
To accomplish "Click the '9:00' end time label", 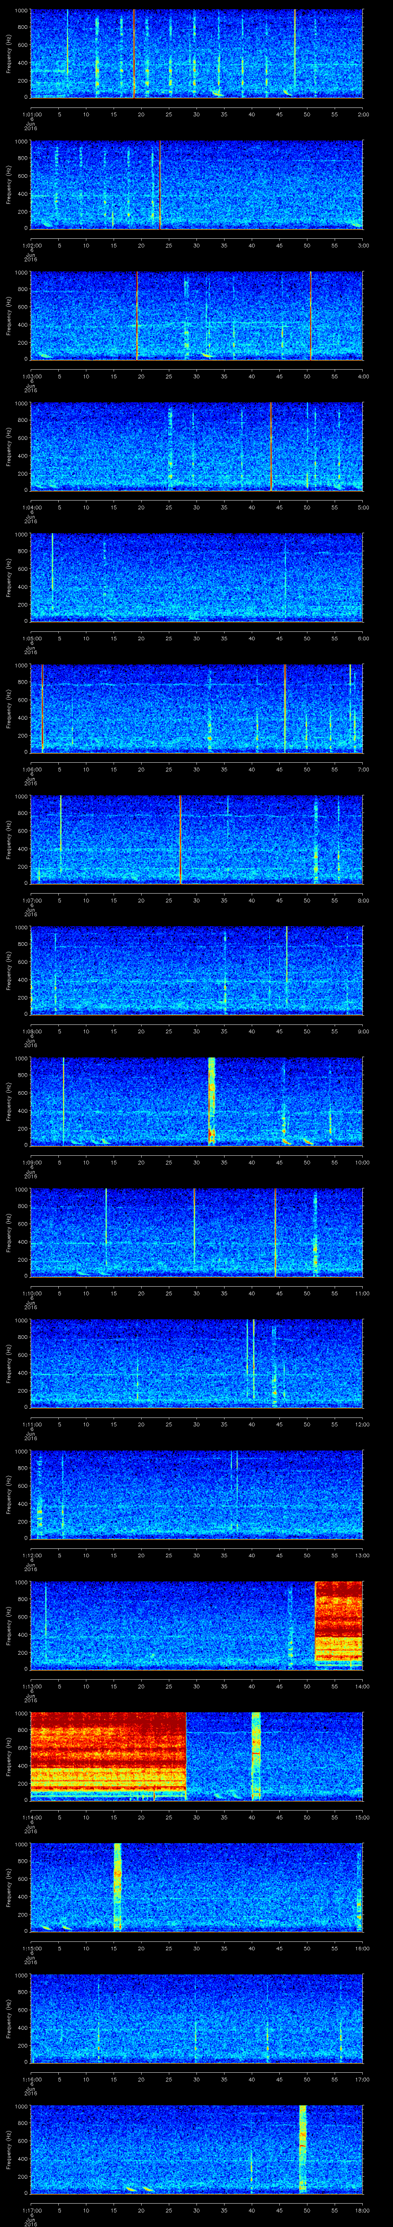I will click(363, 1031).
